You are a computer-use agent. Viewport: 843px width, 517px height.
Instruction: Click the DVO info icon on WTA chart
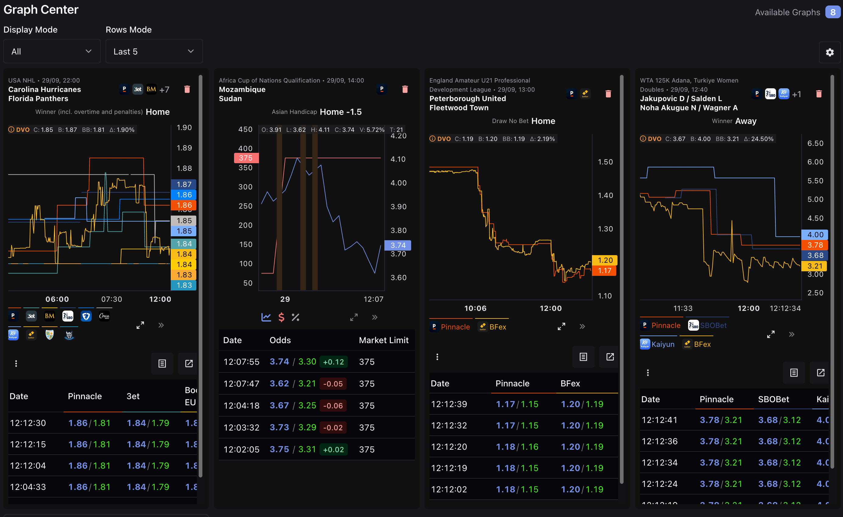(643, 139)
